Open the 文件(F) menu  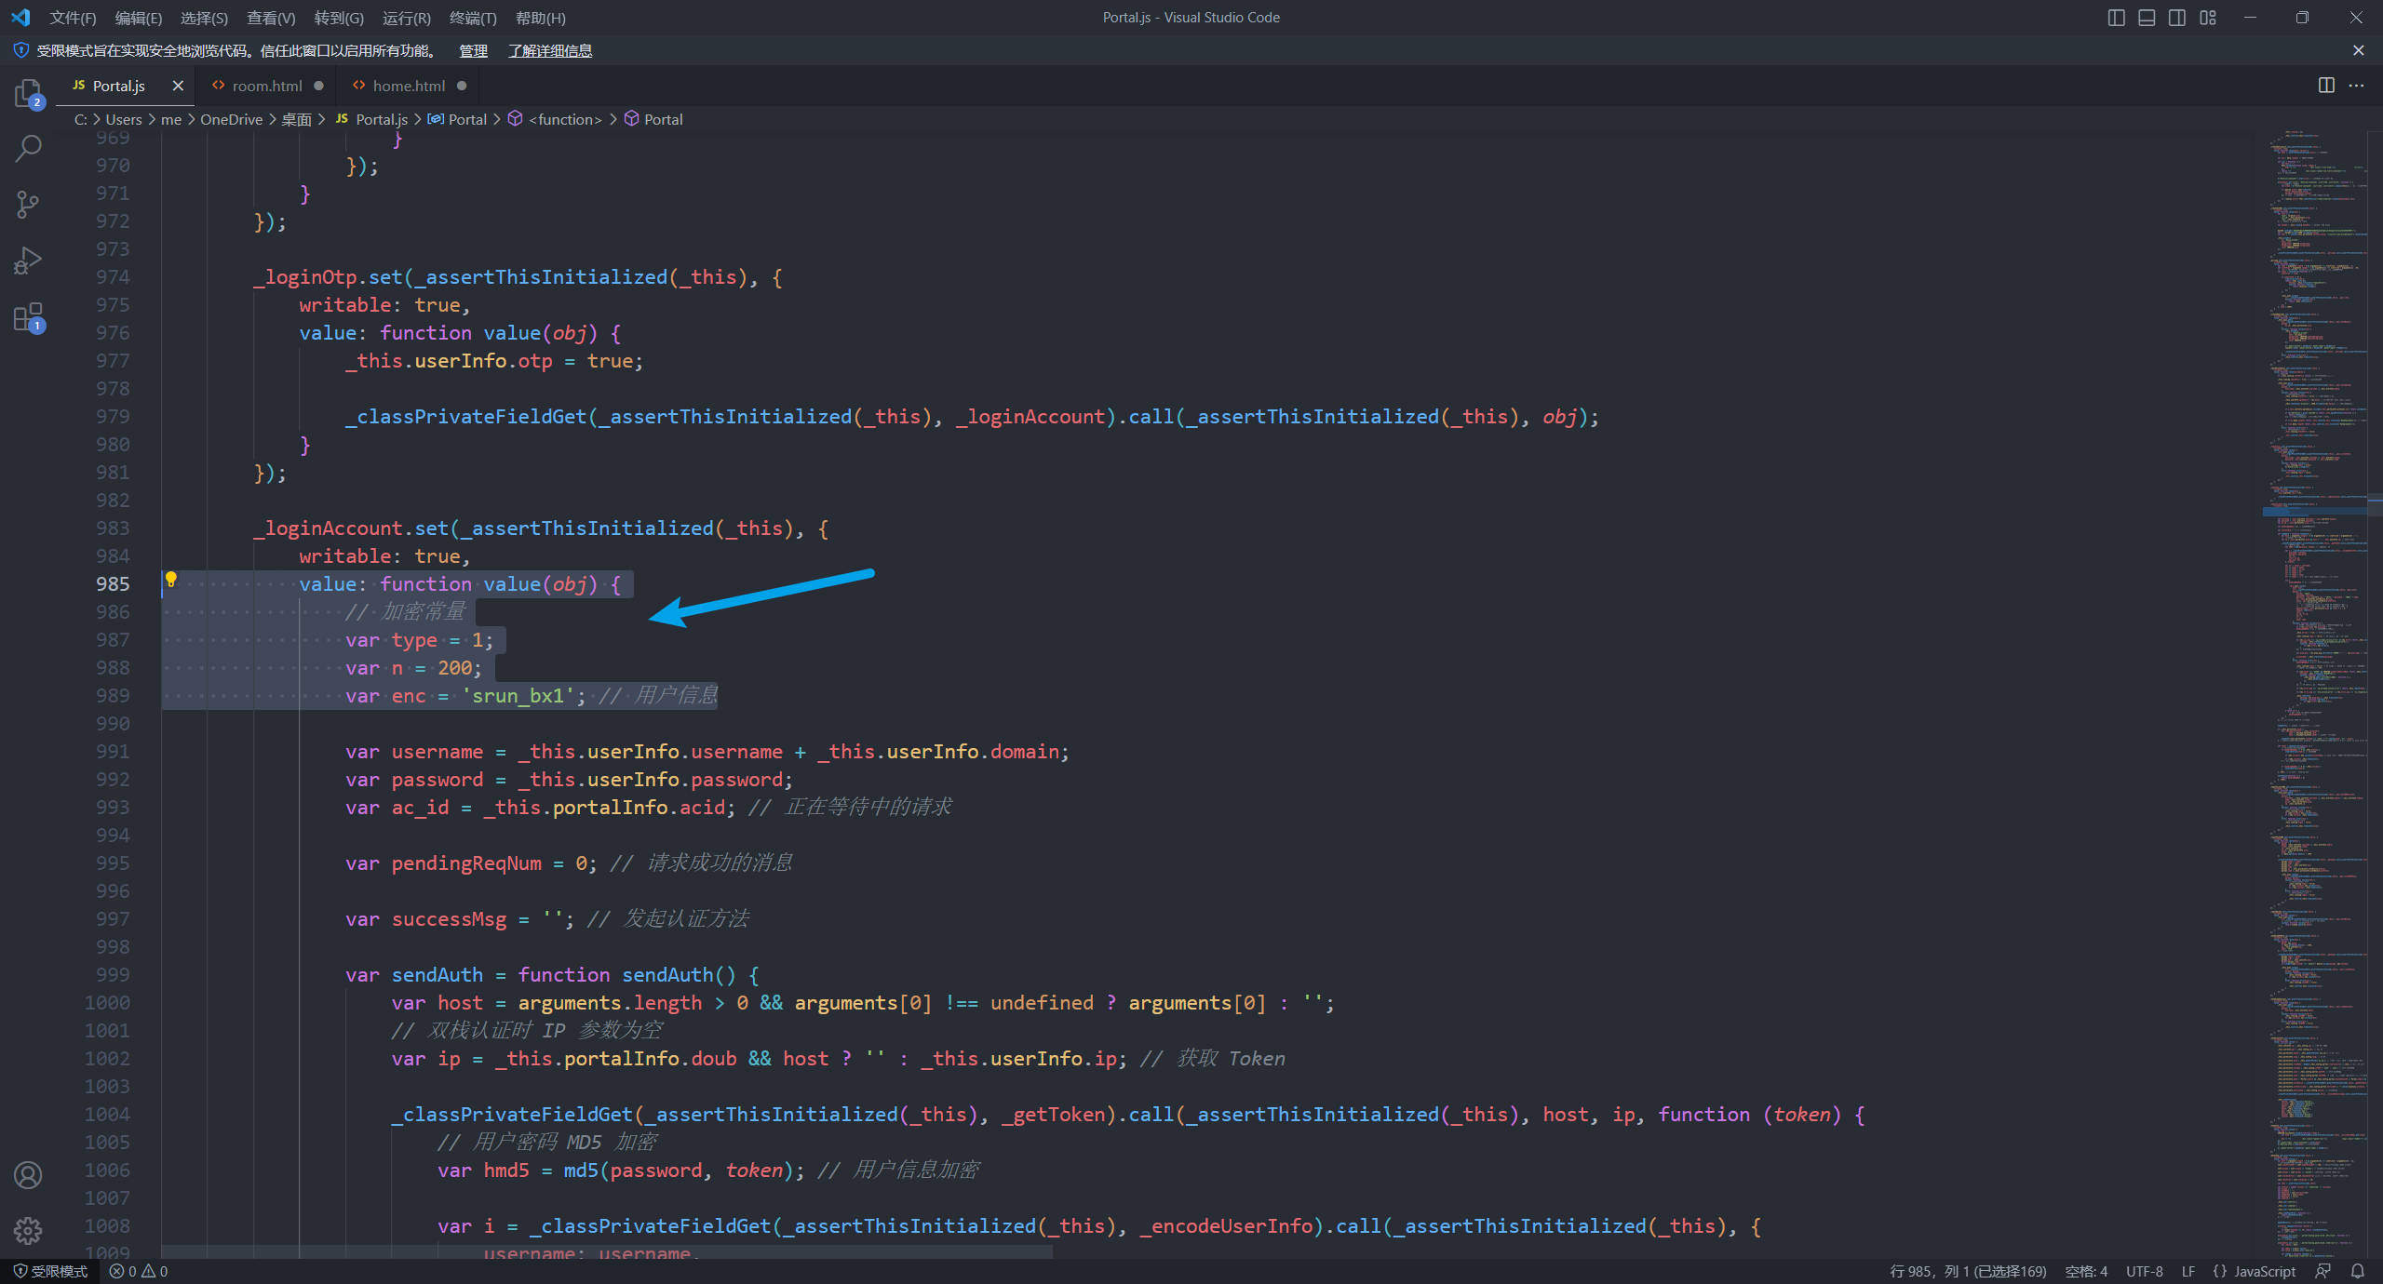pyautogui.click(x=73, y=18)
